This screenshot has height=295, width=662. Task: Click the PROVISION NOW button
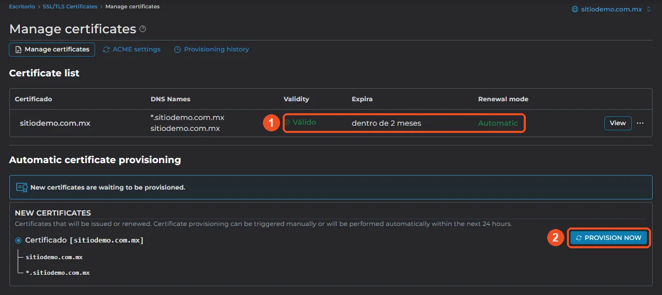[x=609, y=238]
